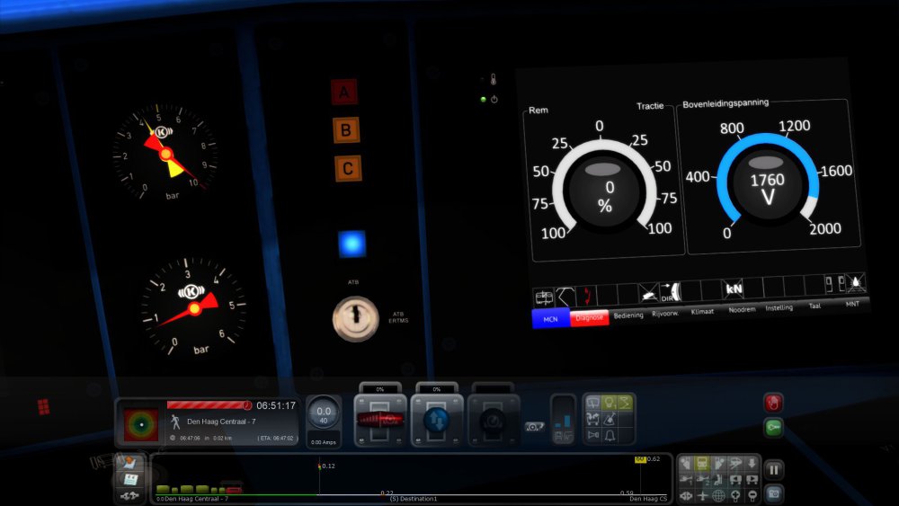Click the Destination1 marker on track timeline
Viewport: 899px width, 506px height.
click(x=414, y=498)
